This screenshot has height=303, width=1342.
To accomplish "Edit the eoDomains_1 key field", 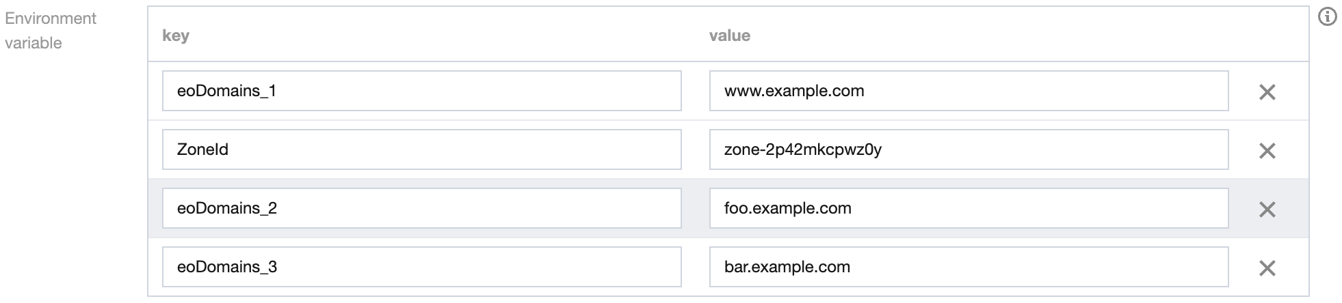I will coord(421,91).
